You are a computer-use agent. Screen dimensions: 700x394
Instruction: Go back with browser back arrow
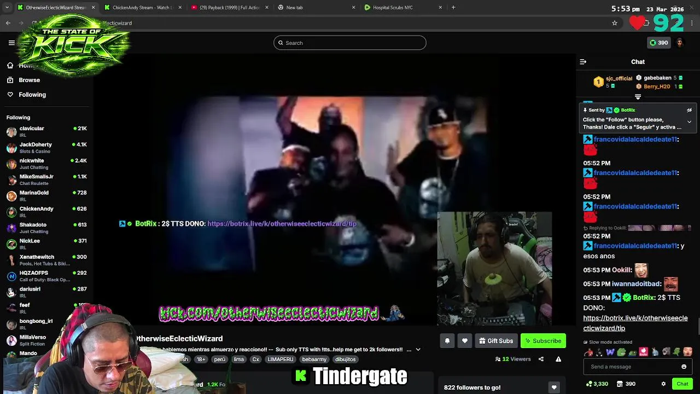[8, 23]
